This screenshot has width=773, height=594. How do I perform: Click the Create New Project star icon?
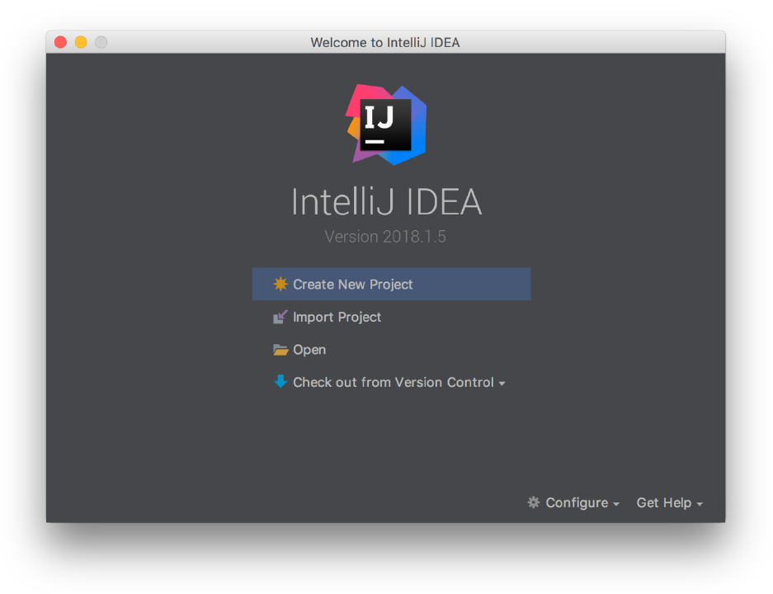(280, 284)
